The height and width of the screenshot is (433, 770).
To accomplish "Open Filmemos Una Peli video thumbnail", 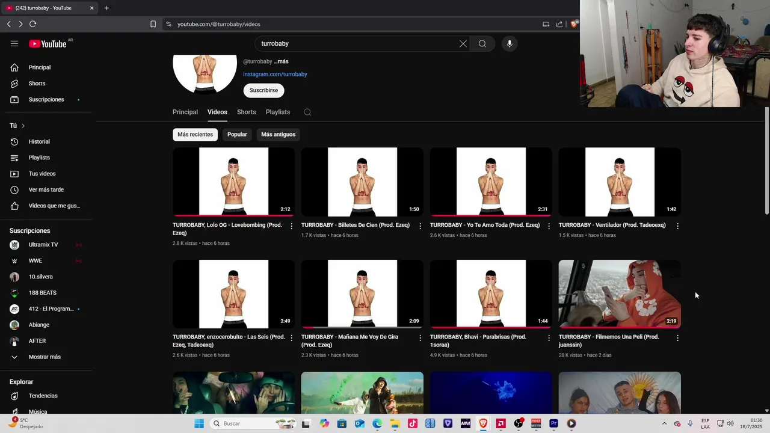I will pos(620,294).
